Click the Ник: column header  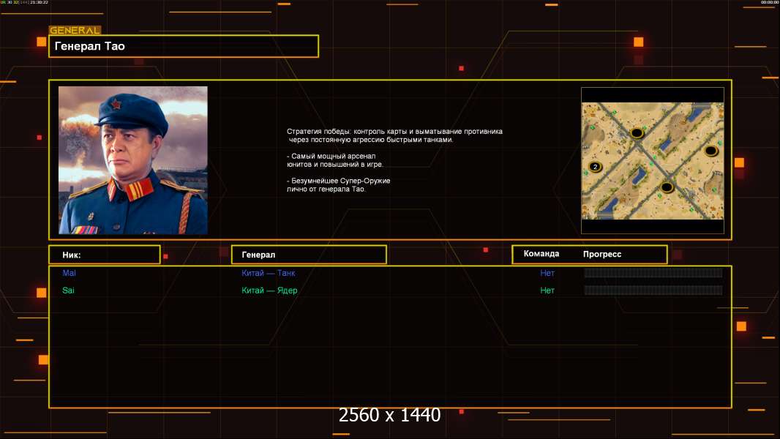coord(105,255)
